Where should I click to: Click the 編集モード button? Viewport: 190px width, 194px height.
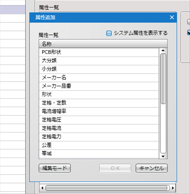point(54,168)
